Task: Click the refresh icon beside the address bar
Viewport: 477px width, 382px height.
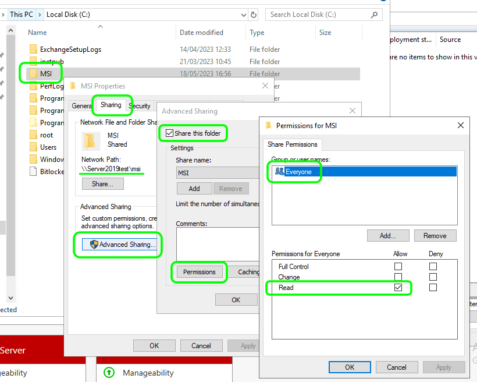Action: pos(253,15)
